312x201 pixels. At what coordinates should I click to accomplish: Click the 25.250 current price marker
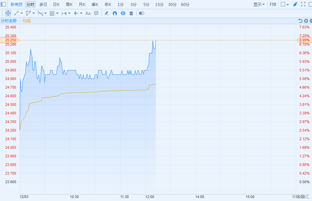[10, 40]
